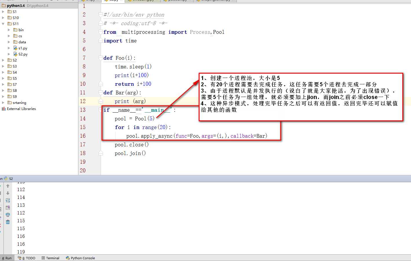The height and width of the screenshot is (261, 411).
Task: Open the Python Console tab
Action: point(80,258)
